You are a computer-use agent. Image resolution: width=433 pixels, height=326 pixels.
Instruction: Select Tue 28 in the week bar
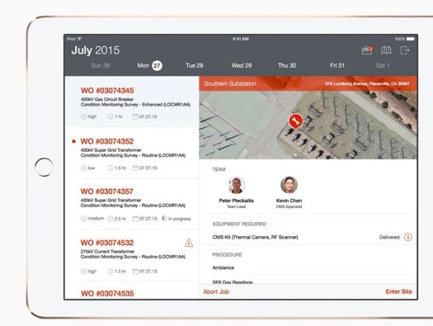point(194,65)
